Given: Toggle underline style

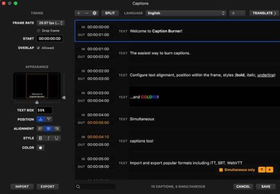Looking at the screenshot, I should click(57, 138).
